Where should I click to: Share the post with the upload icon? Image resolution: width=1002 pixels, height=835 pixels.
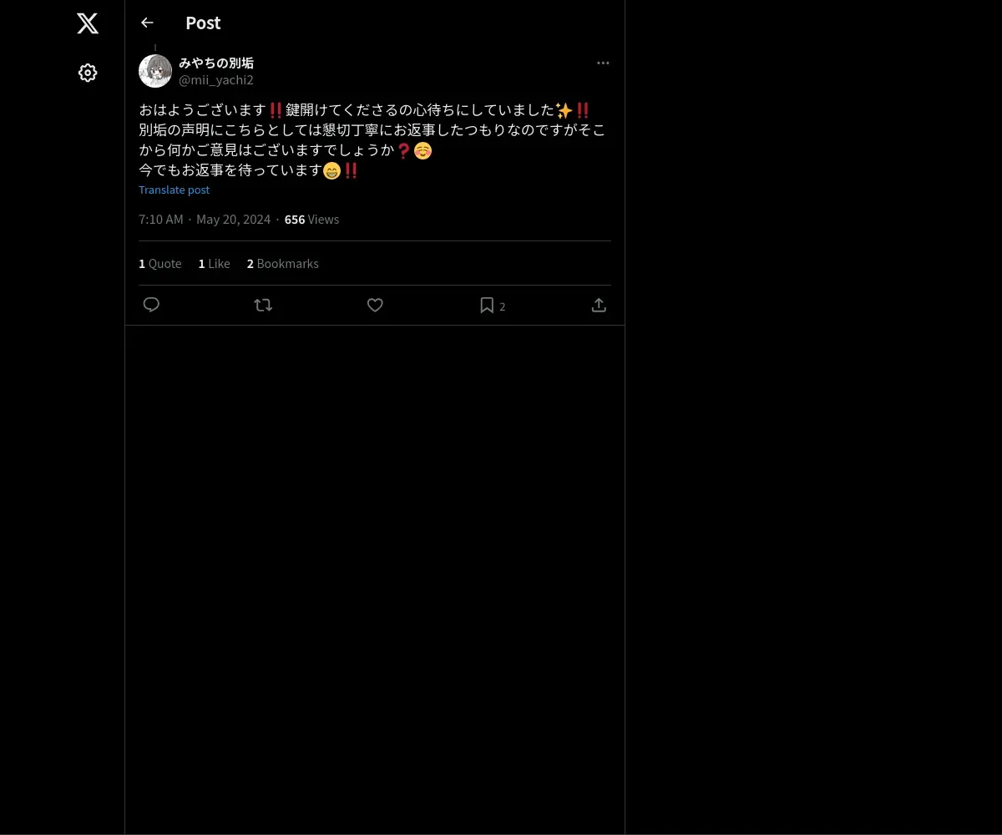(x=599, y=305)
